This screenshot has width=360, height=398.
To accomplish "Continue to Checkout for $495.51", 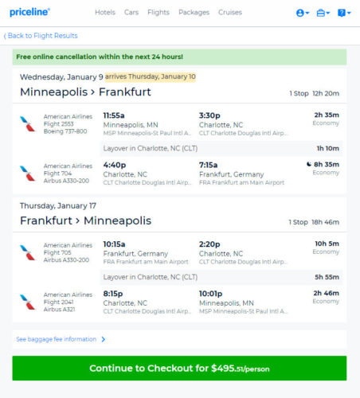I will 179,369.
